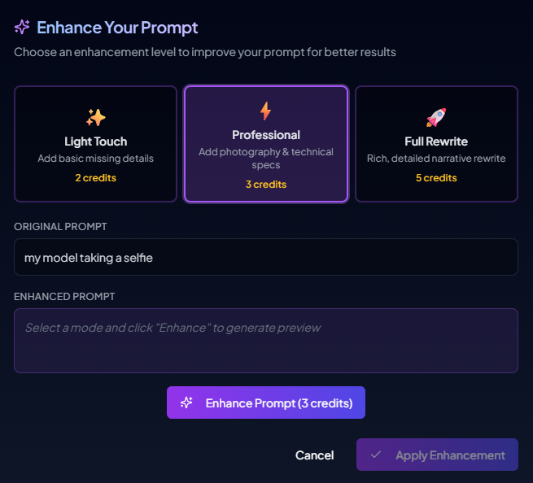The width and height of the screenshot is (533, 483).
Task: Select the Light Touch enhancement level title
Action: pyautogui.click(x=96, y=141)
